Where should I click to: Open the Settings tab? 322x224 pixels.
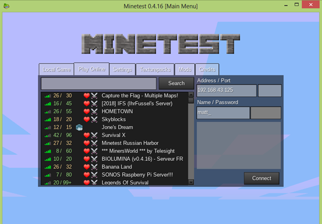(x=122, y=69)
